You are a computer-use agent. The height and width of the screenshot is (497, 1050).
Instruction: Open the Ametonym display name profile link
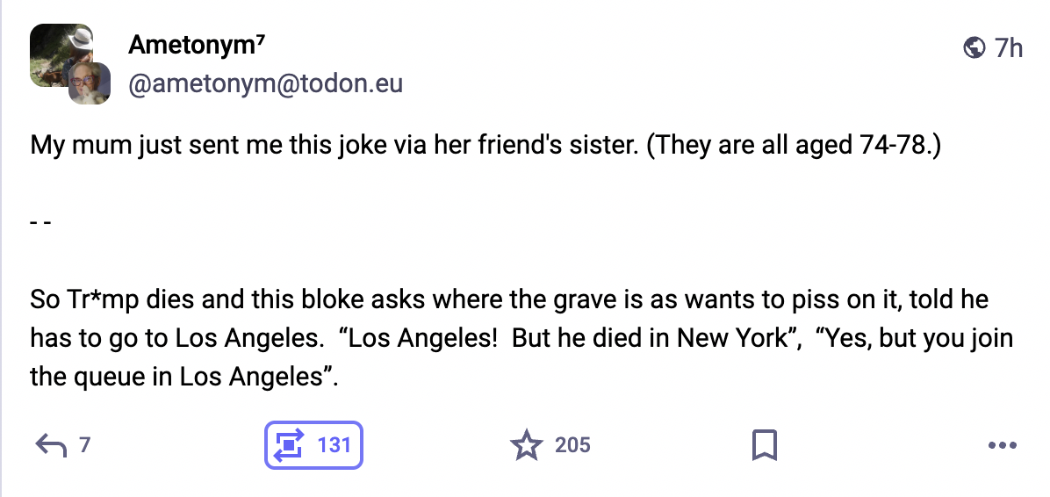pyautogui.click(x=189, y=45)
